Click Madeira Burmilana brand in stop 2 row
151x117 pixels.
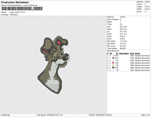pyautogui.click(x=142, y=58)
